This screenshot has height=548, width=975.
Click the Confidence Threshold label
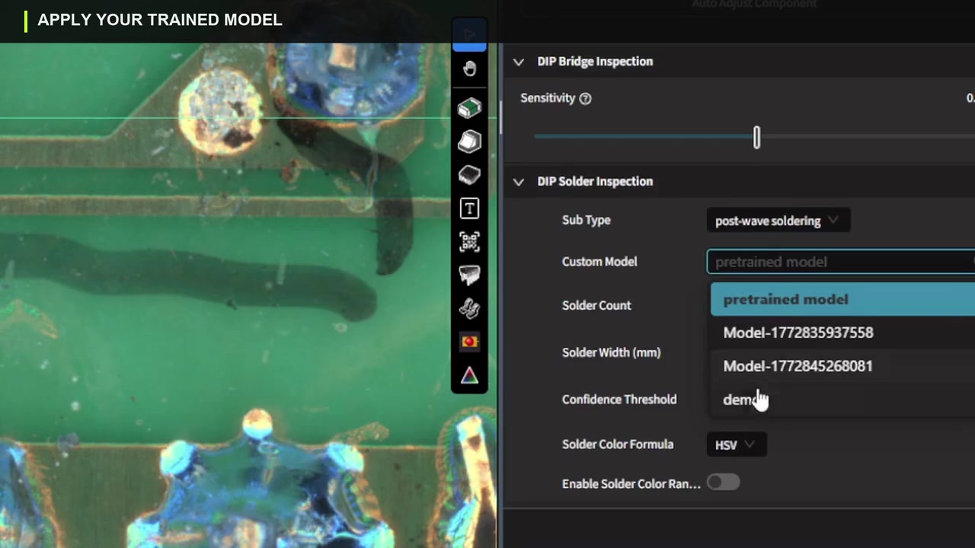tap(619, 400)
